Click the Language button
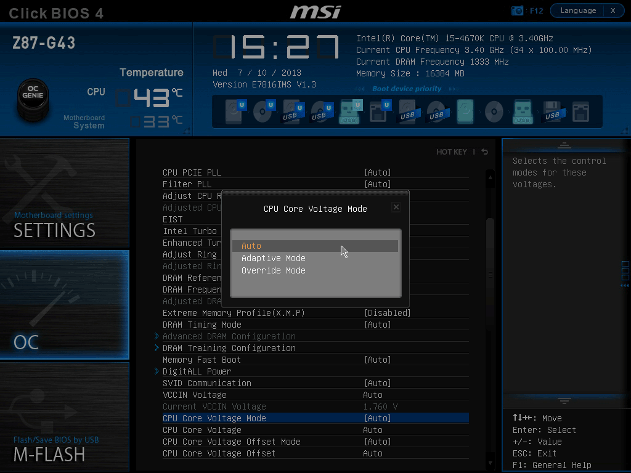Image resolution: width=631 pixels, height=473 pixels. click(577, 10)
